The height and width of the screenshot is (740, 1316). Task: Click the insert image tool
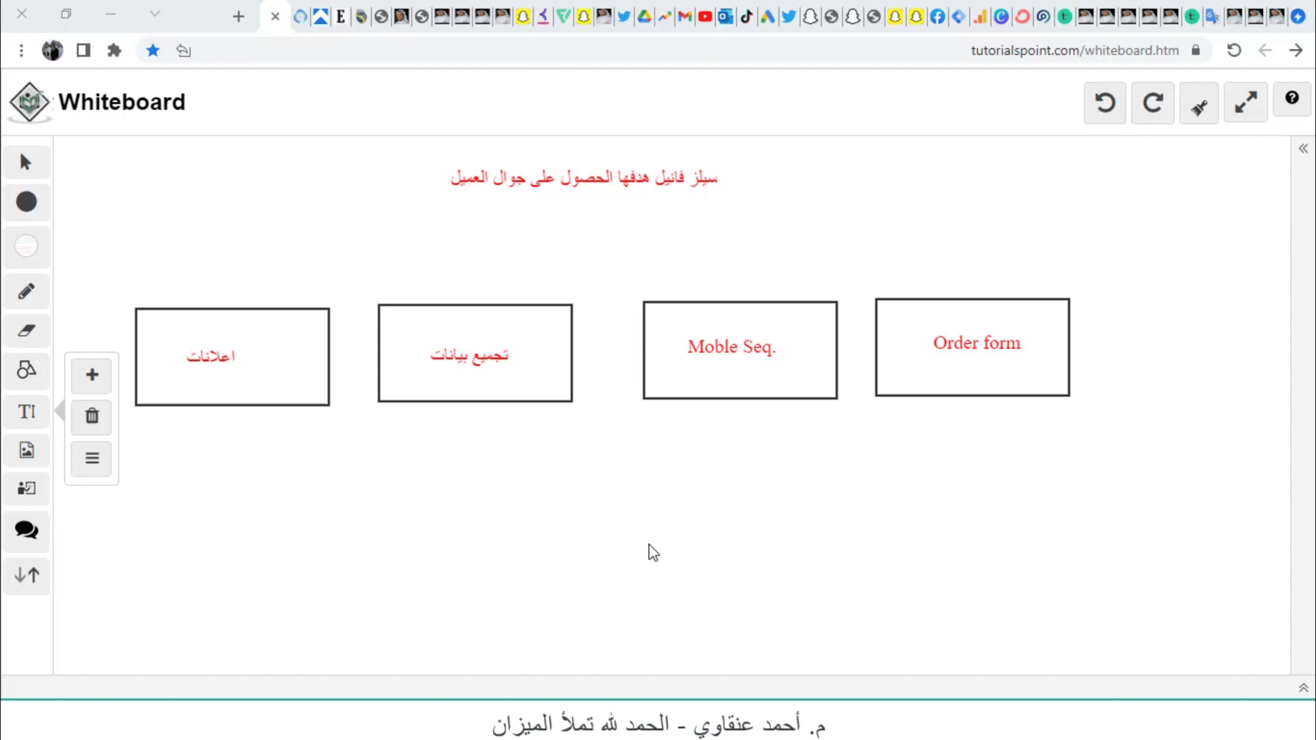pos(26,450)
